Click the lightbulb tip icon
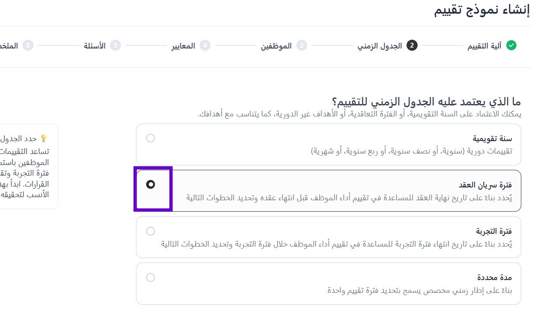535x333 pixels. click(x=43, y=138)
